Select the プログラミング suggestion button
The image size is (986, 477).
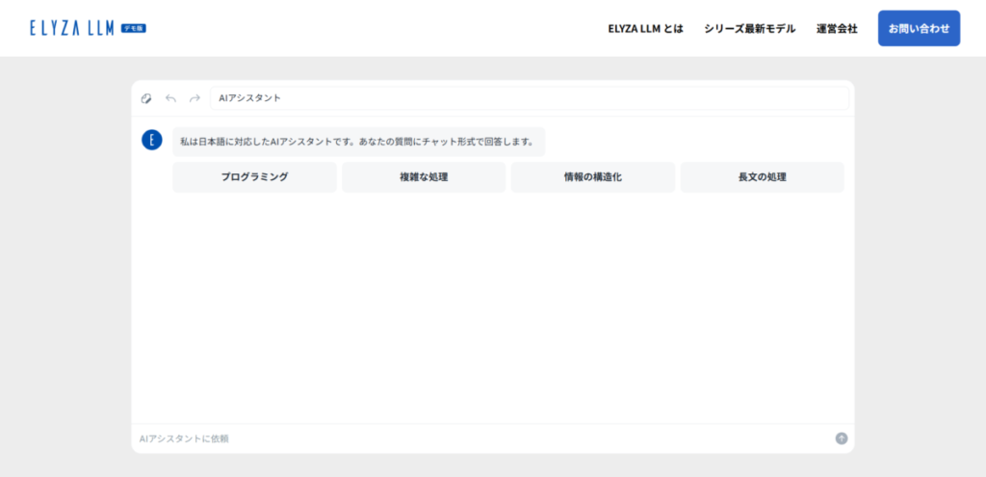tap(254, 177)
